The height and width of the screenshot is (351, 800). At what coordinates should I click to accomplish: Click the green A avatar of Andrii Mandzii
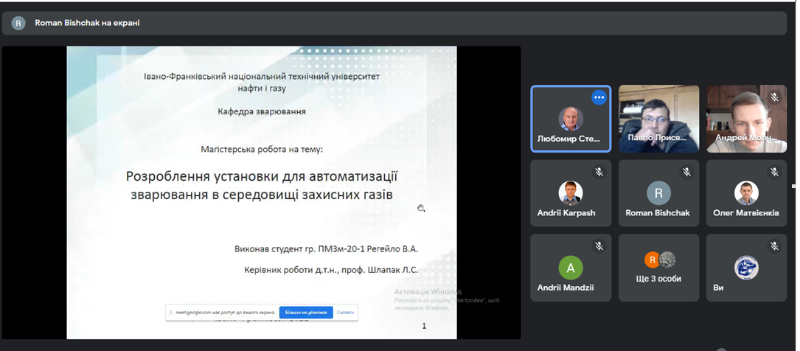coord(571,267)
